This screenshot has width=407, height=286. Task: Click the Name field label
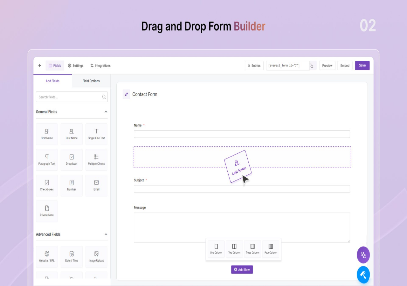[138, 125]
